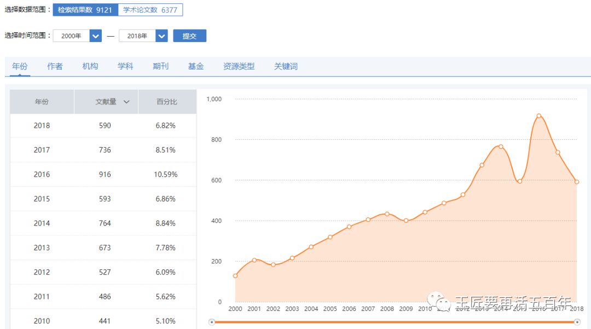591x329 pixels.
Task: Click the 2016 peak data point on chart
Action: coord(540,115)
